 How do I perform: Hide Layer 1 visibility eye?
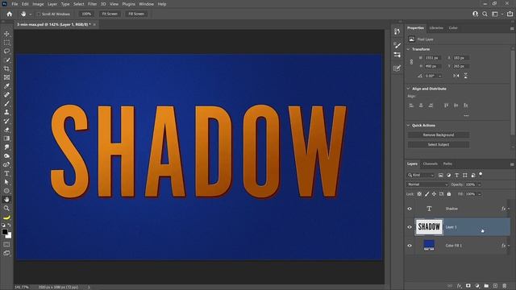[410, 227]
